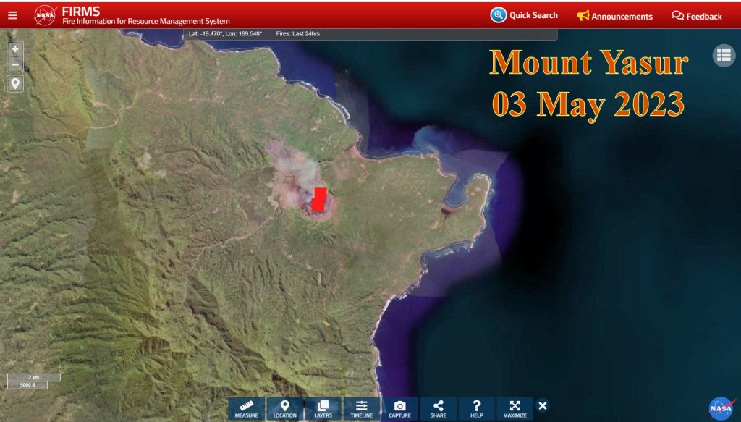Zoom out on the map
This screenshot has height=422, width=741.
(x=15, y=65)
